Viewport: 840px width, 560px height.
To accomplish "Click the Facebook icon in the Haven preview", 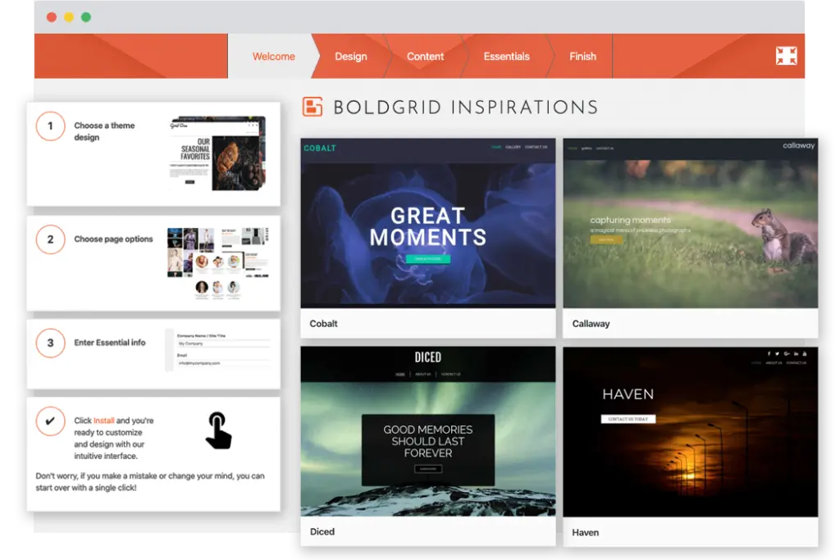I will 769,354.
